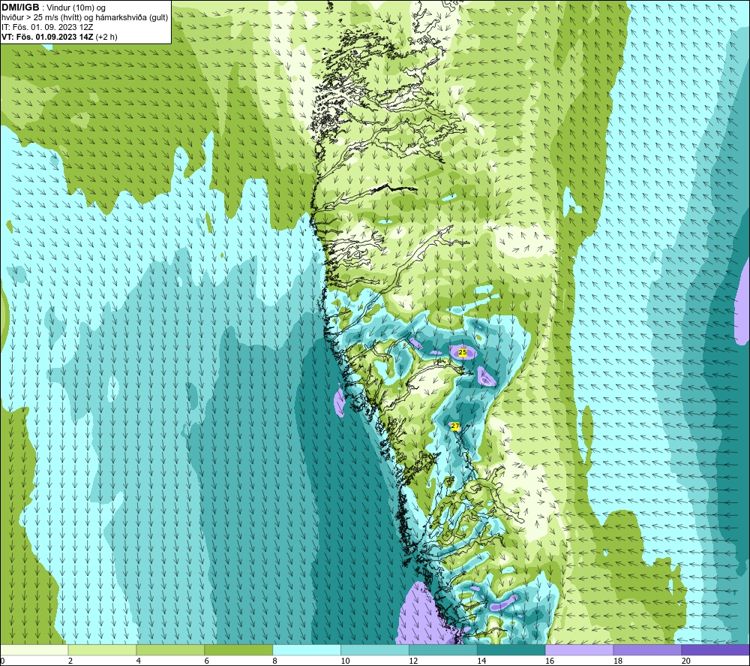Pick the teal 12–14 m/s scale swatch

[x=443, y=649]
